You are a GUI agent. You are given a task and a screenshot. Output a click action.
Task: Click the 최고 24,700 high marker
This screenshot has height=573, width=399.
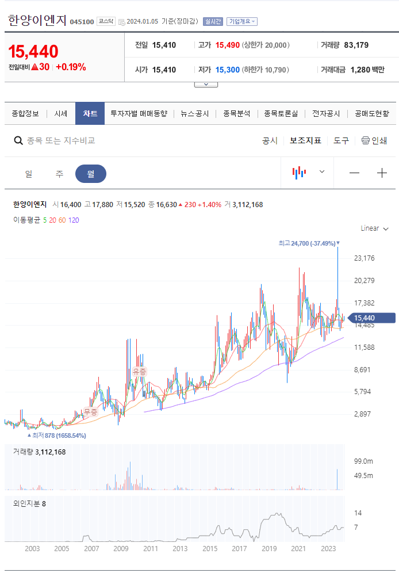pyautogui.click(x=309, y=243)
